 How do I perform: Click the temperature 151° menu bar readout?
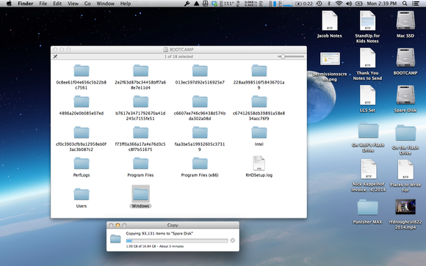coord(228,4)
